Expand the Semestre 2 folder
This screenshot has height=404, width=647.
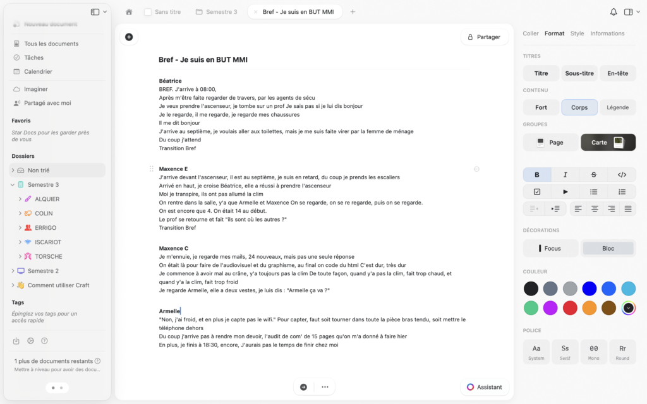13,271
